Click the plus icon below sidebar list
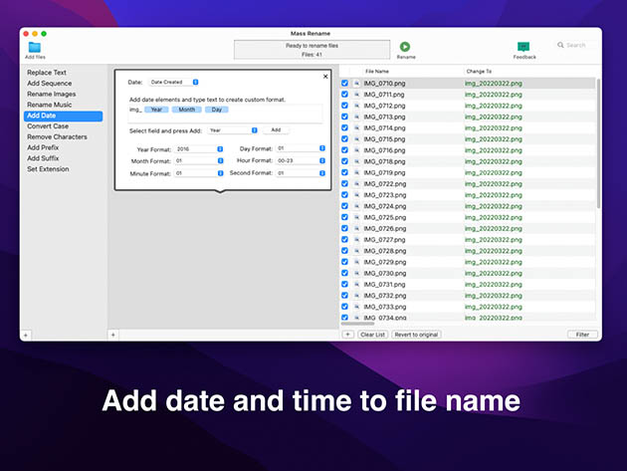 26,335
